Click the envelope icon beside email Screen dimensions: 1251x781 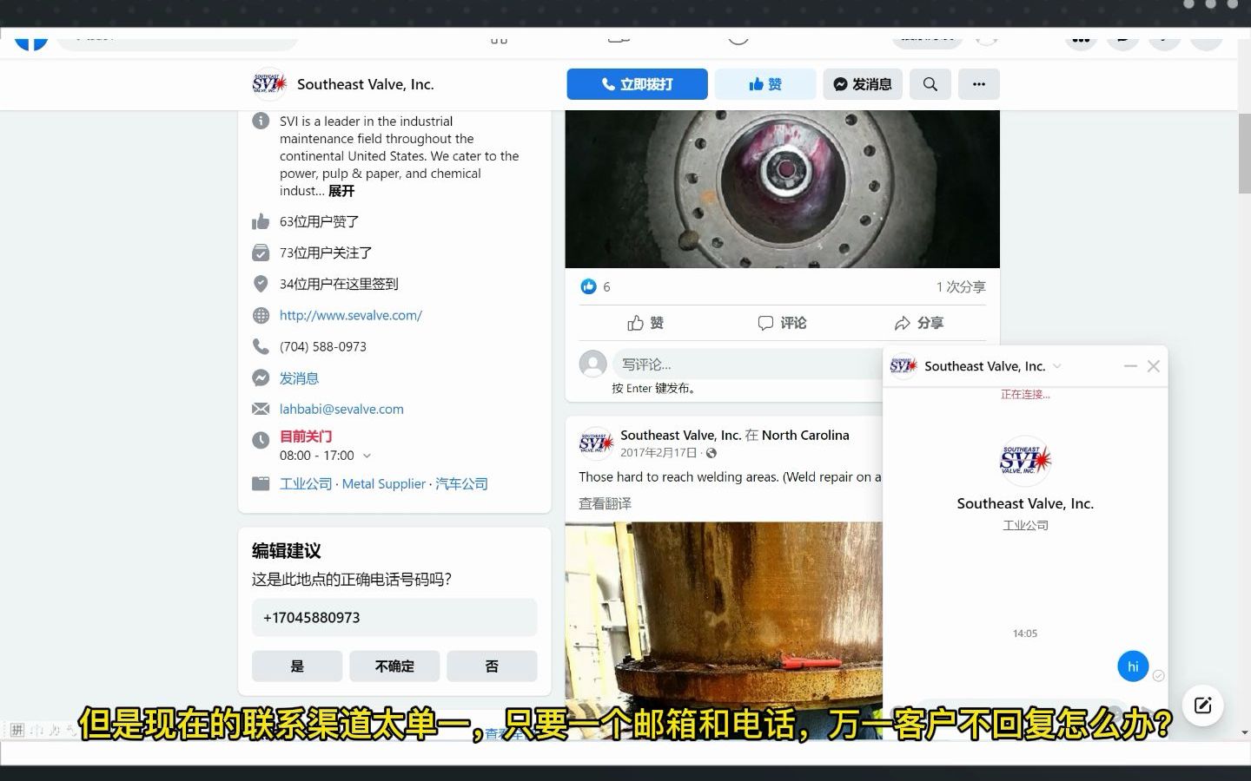(x=261, y=409)
